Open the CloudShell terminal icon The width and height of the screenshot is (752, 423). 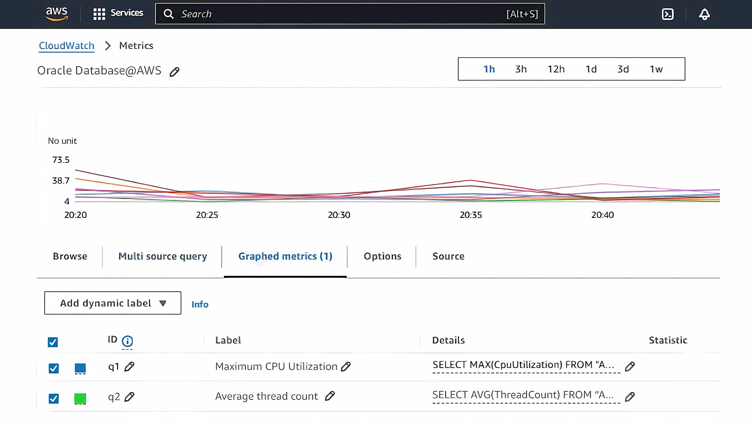click(668, 14)
